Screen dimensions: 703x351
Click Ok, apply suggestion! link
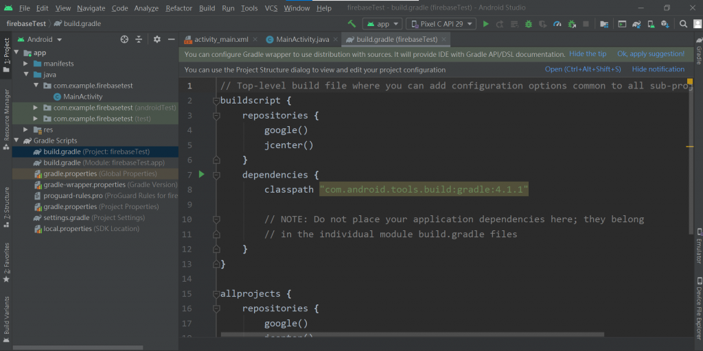[x=651, y=53]
